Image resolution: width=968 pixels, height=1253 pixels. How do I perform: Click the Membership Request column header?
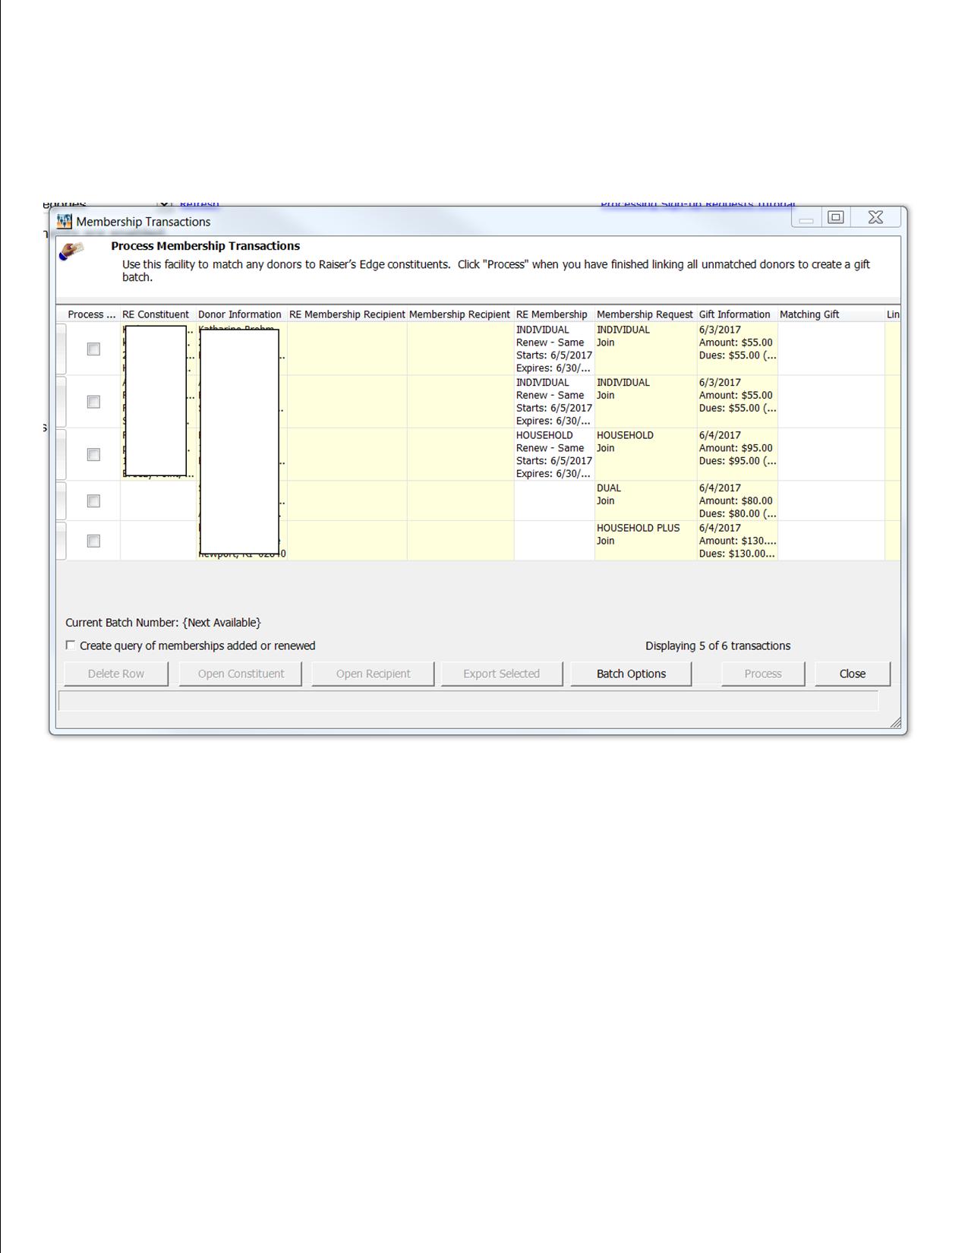pyautogui.click(x=645, y=314)
